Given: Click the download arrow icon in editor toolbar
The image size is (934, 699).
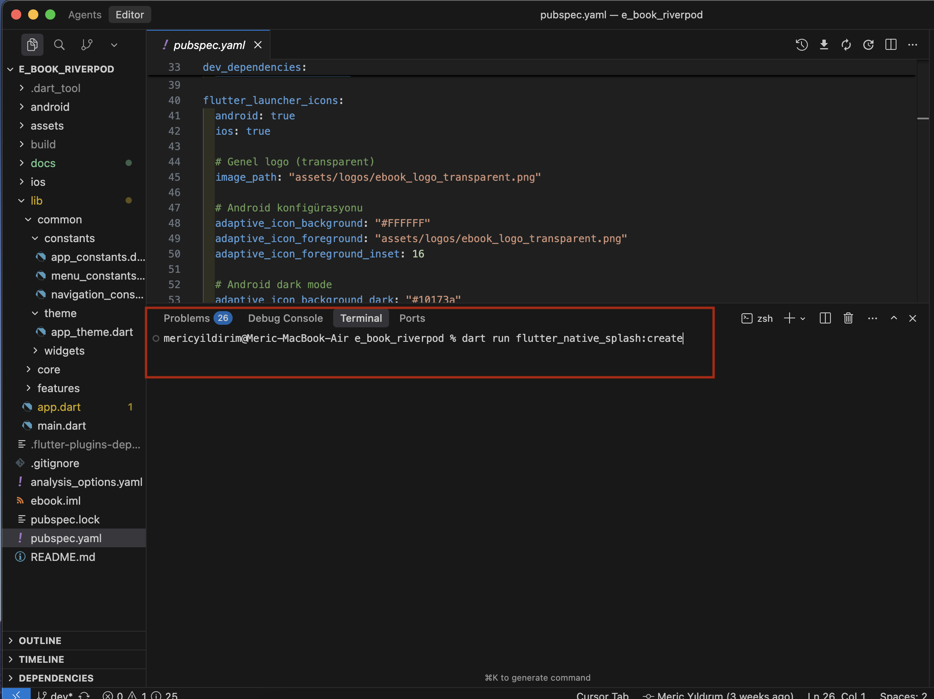Looking at the screenshot, I should tap(824, 45).
